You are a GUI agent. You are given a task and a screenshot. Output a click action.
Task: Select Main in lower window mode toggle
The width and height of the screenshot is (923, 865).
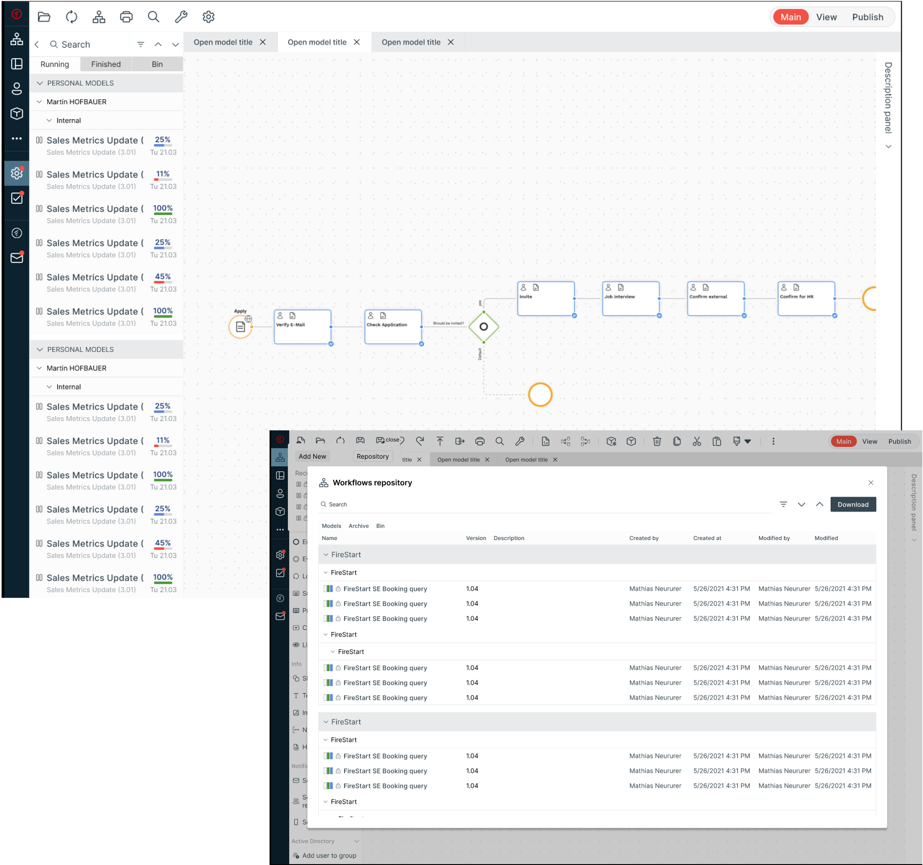pyautogui.click(x=843, y=442)
